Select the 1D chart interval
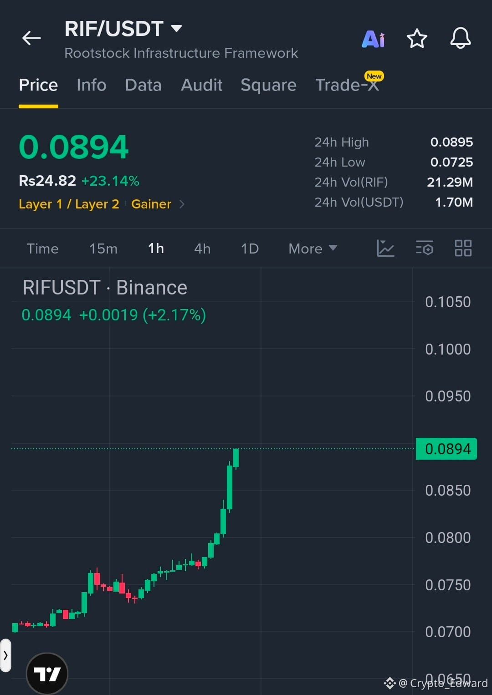This screenshot has width=492, height=695. 250,249
